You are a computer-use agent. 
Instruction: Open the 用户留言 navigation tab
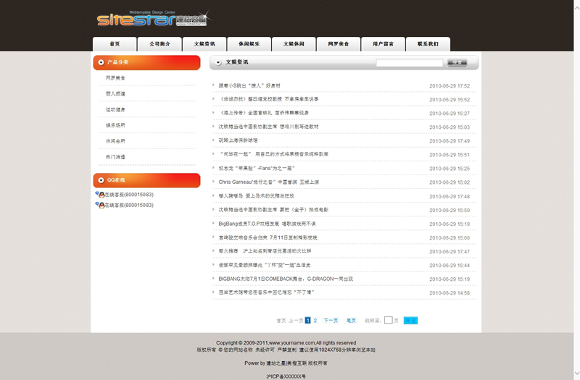pos(383,44)
